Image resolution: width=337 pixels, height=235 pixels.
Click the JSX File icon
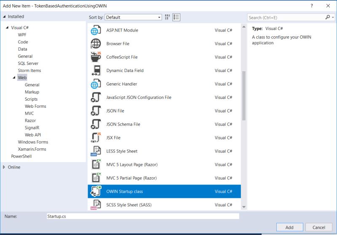click(x=96, y=138)
